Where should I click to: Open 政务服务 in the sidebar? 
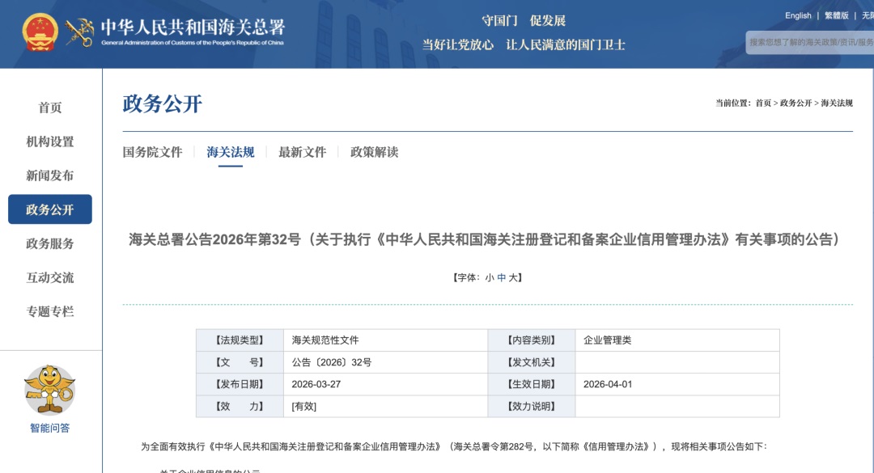(x=50, y=243)
